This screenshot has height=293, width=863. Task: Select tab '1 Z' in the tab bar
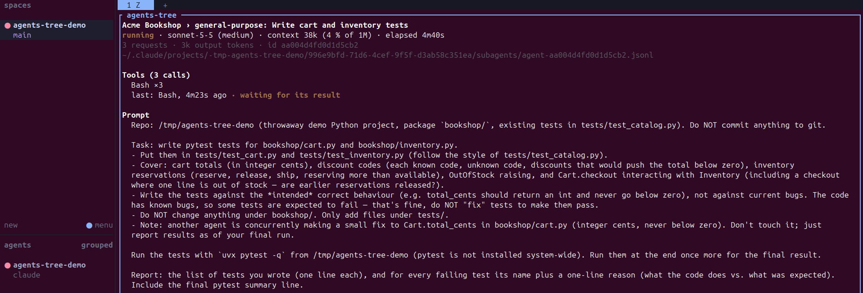(135, 5)
